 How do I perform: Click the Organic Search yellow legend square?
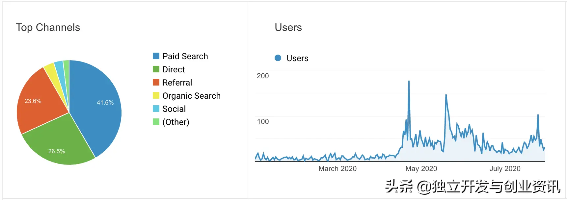coord(156,95)
